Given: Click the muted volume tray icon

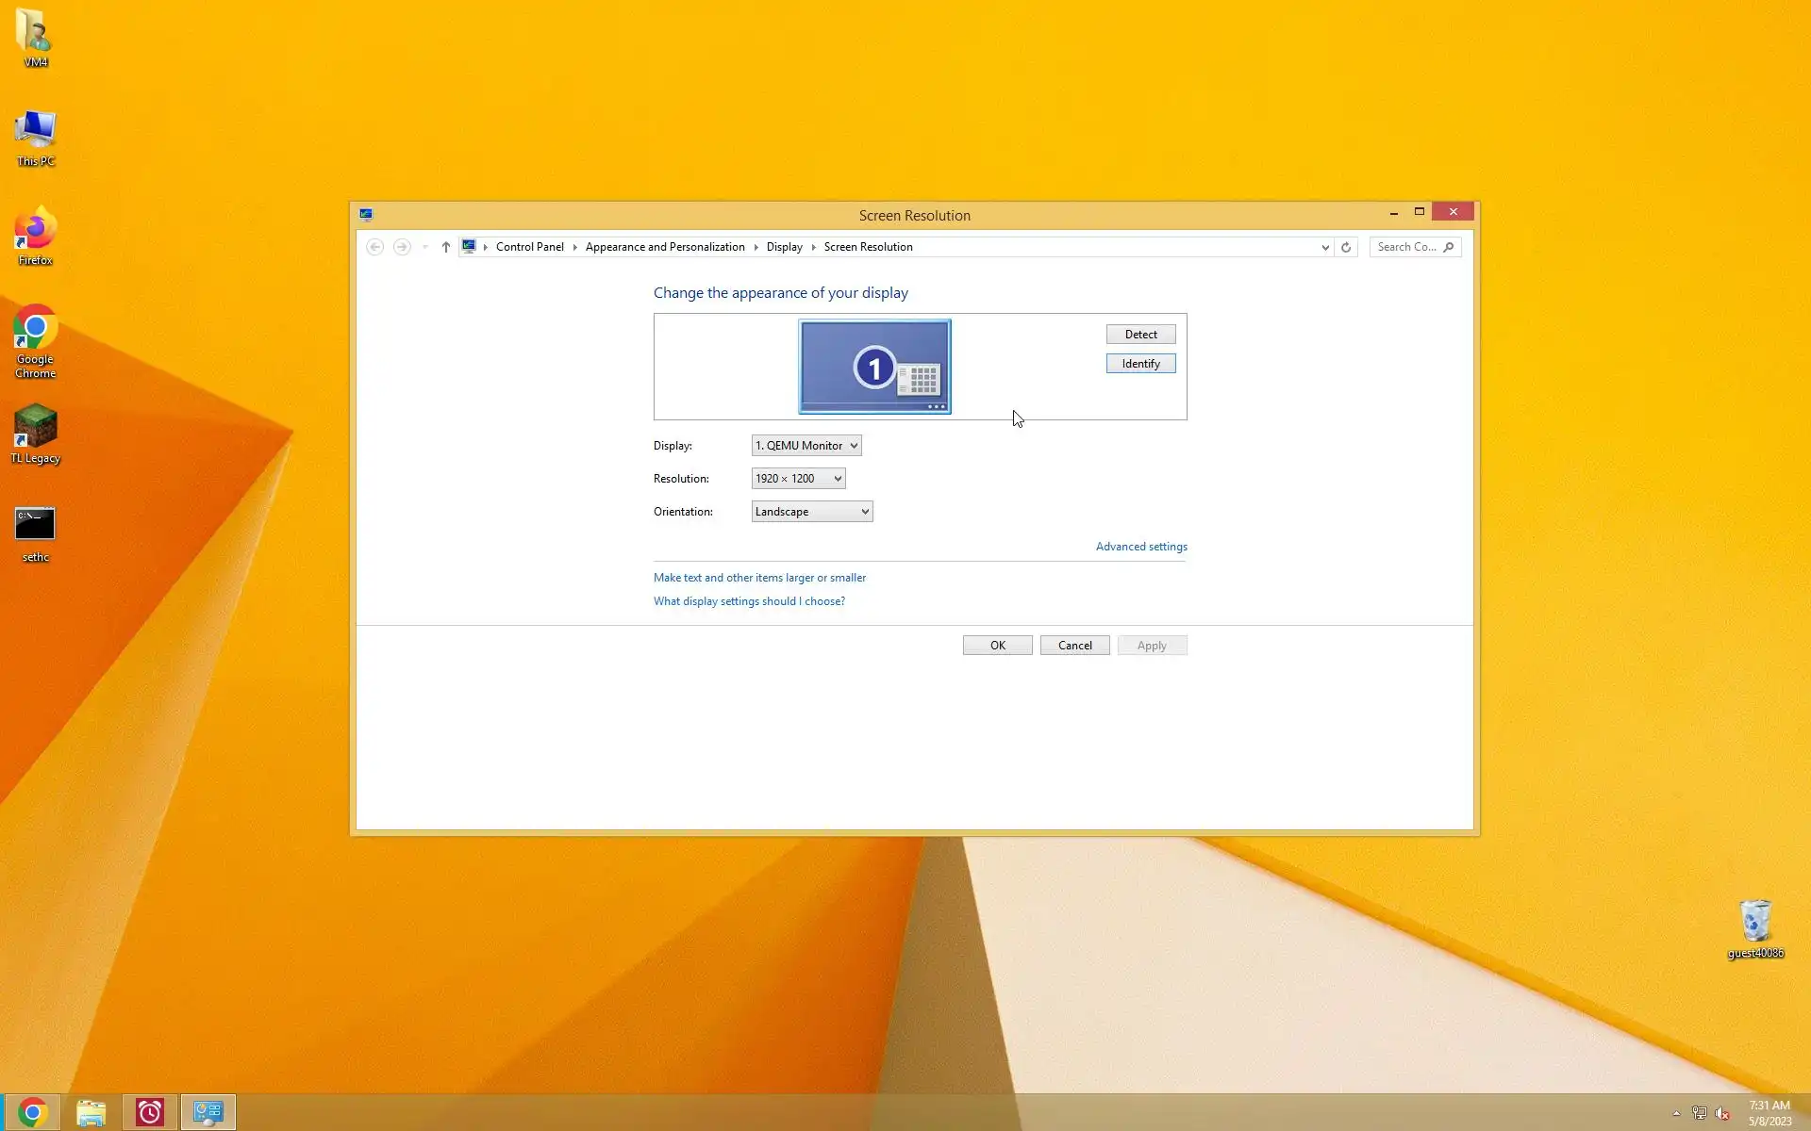Looking at the screenshot, I should [1722, 1113].
